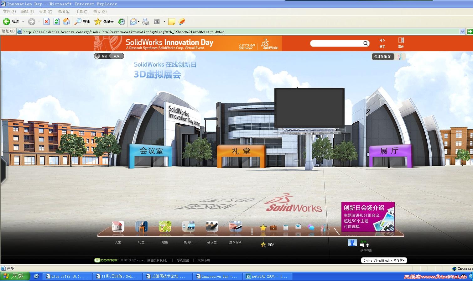473x281 pixels.
Task: Click the Edit document toolbar icon
Action: [157, 21]
